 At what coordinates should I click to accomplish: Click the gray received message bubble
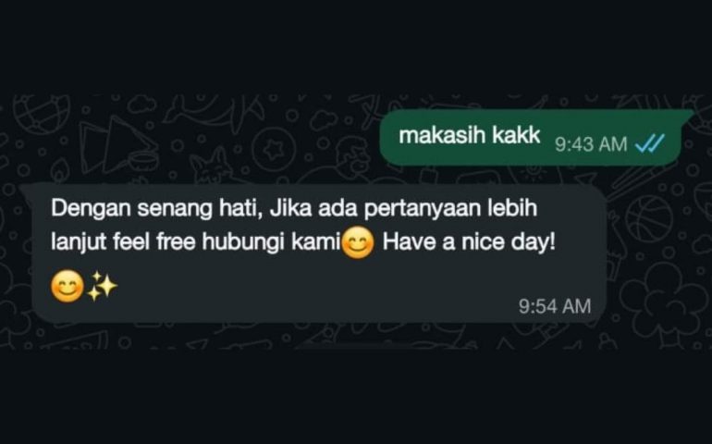pos(319,253)
